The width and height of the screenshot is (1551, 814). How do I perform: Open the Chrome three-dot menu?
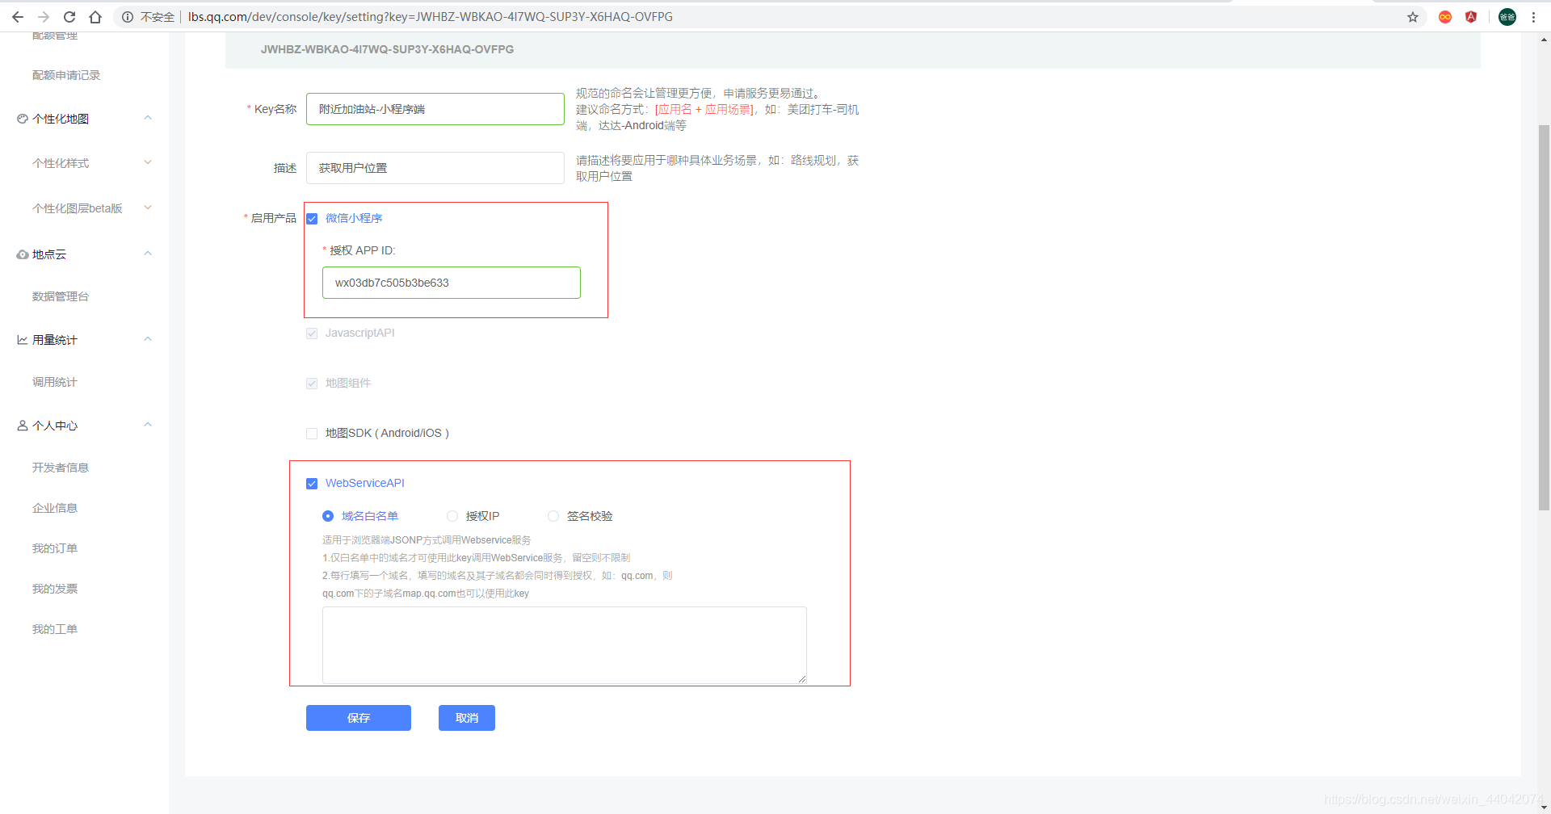pyautogui.click(x=1533, y=17)
